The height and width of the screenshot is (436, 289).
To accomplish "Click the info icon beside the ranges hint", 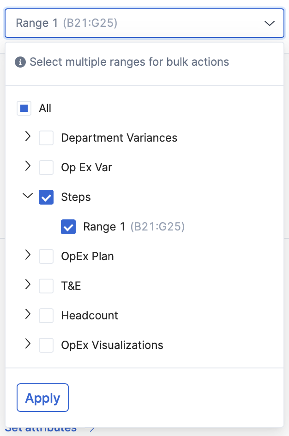I will pos(20,62).
